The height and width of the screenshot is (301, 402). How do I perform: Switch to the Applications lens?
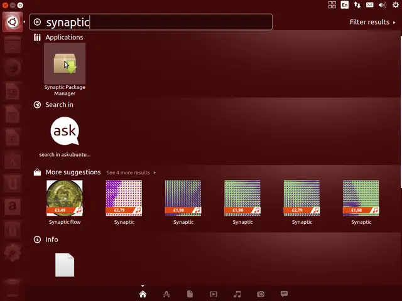pos(166,294)
